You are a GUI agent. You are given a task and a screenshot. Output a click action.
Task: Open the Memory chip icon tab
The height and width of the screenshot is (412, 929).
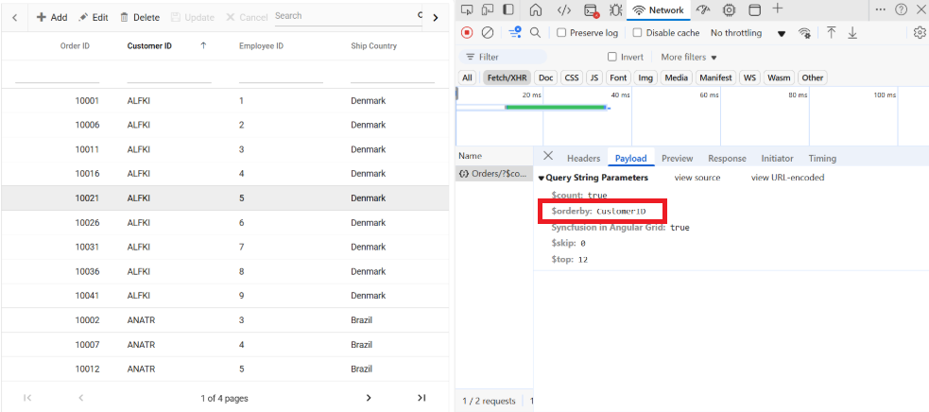pos(729,9)
